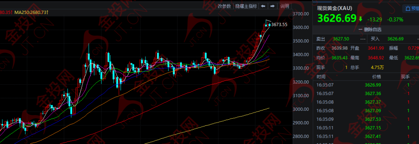Click the green down arrow beside 3626.69
419x144 pixels.
click(x=360, y=19)
